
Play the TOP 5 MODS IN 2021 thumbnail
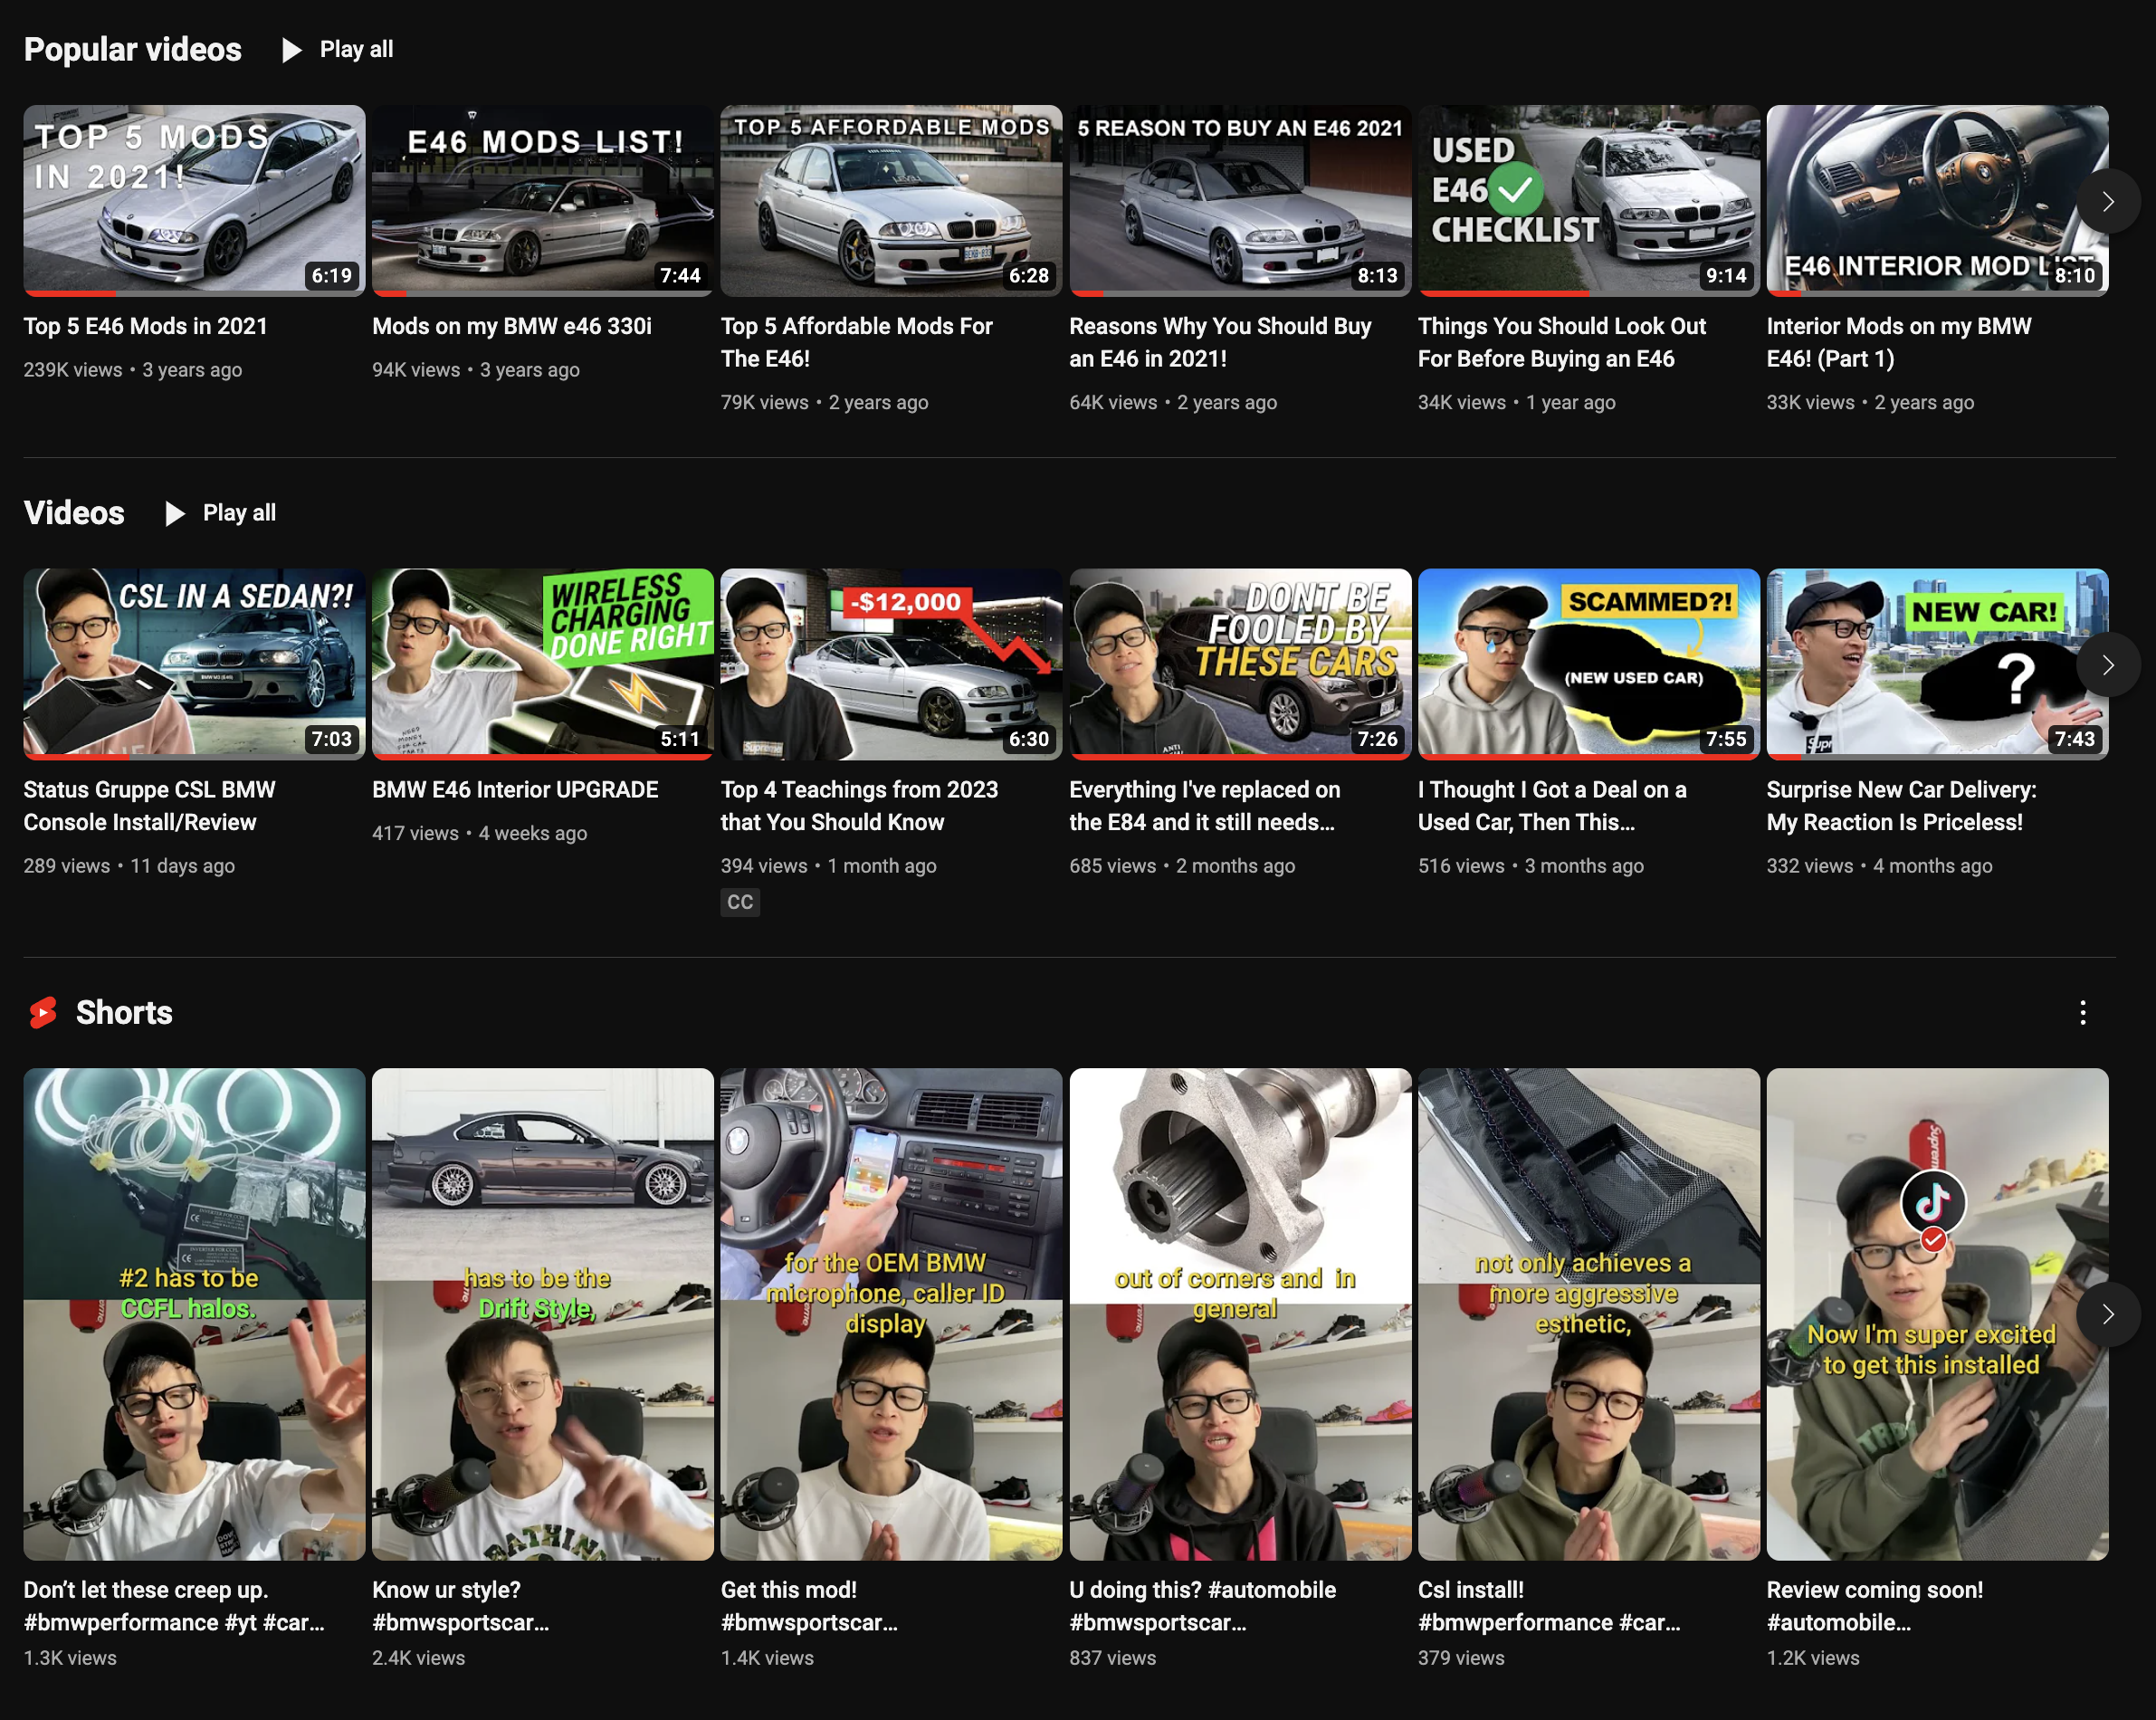194,201
